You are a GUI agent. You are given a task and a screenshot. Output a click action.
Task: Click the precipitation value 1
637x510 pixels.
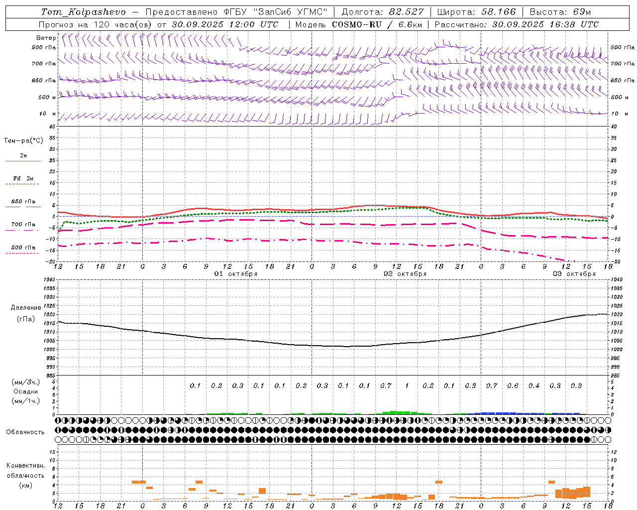click(x=407, y=386)
